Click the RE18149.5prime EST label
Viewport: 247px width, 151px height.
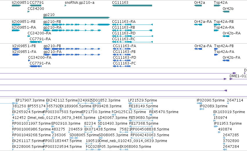coord(143,106)
